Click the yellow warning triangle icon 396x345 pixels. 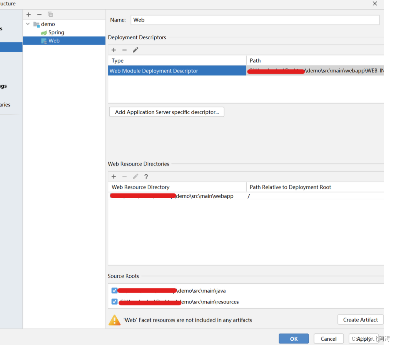point(114,320)
